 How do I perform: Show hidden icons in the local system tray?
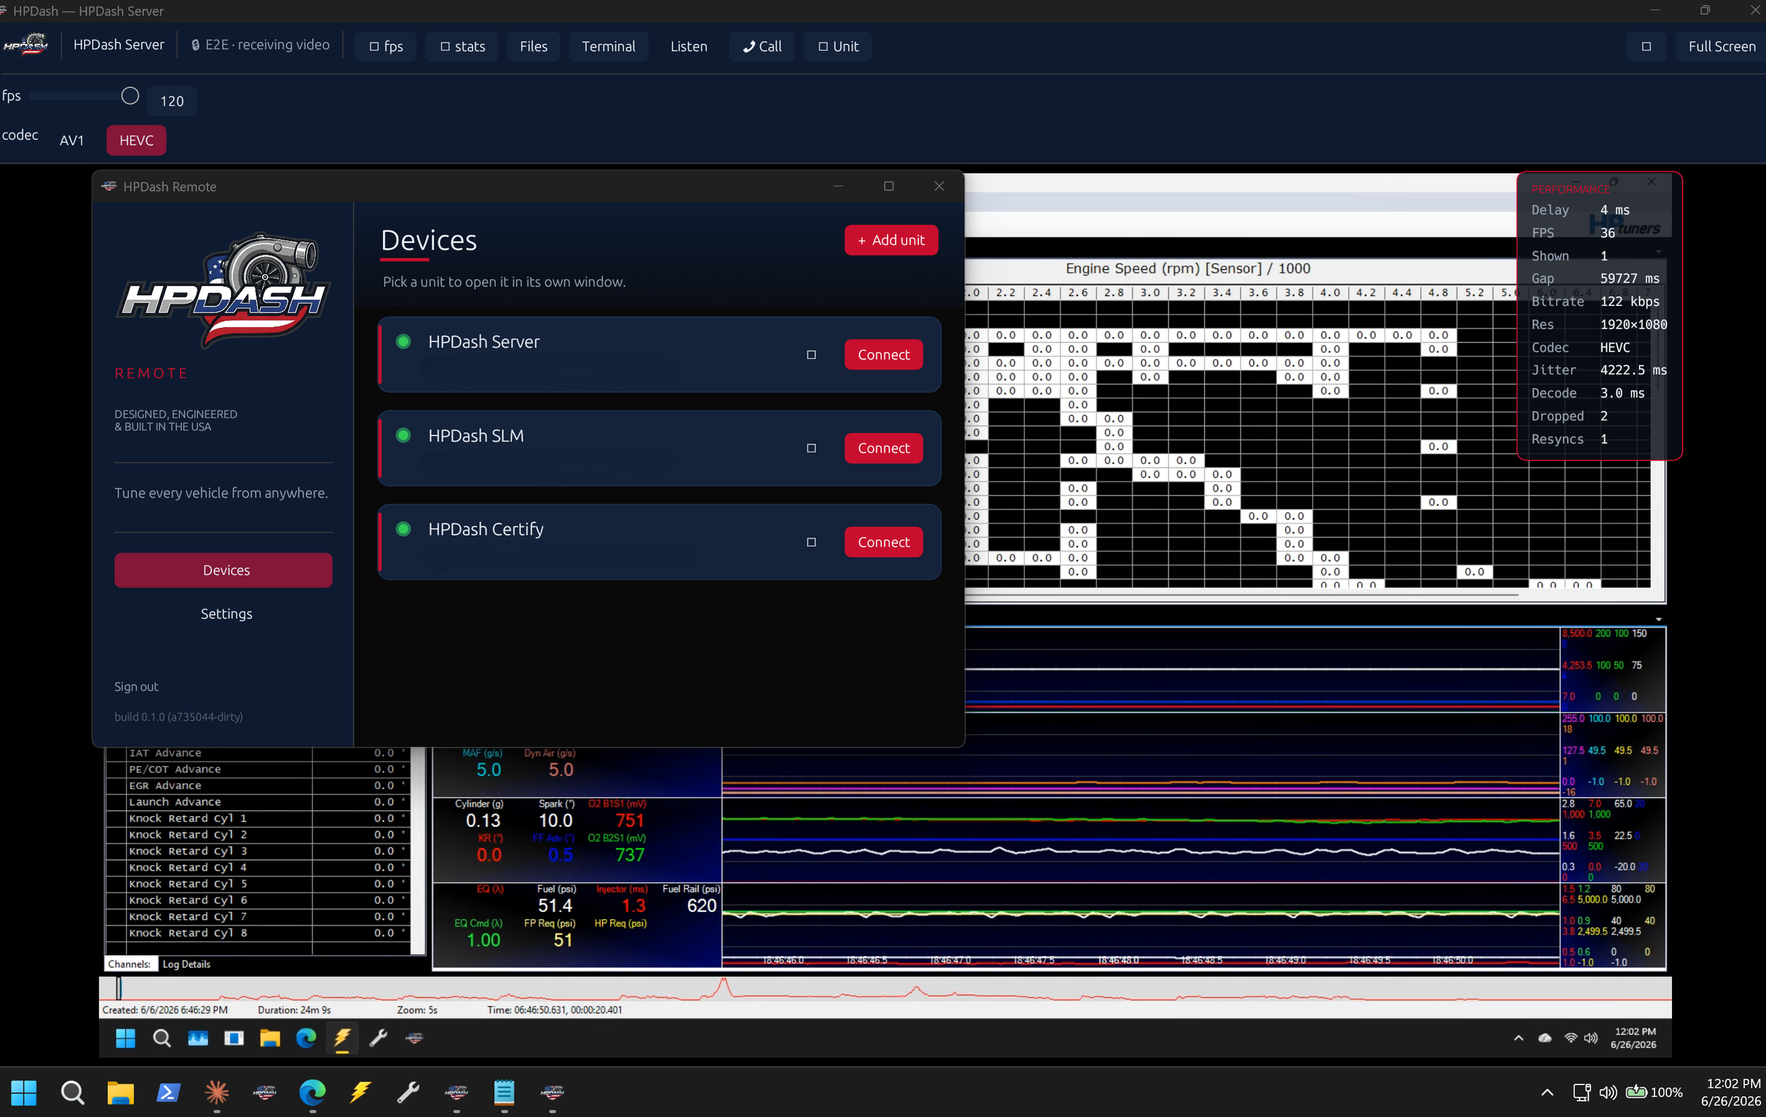pos(1547,1093)
